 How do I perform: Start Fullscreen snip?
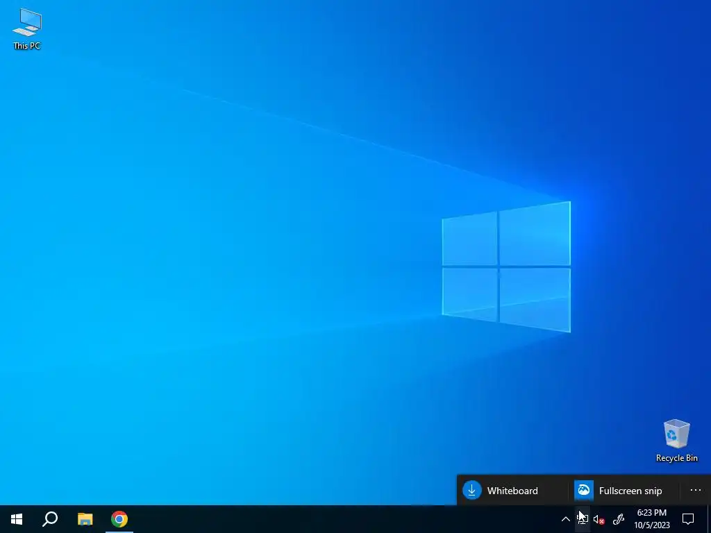point(624,491)
